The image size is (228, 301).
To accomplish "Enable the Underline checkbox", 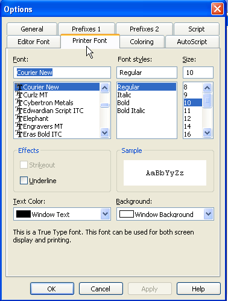I will coord(24,181).
